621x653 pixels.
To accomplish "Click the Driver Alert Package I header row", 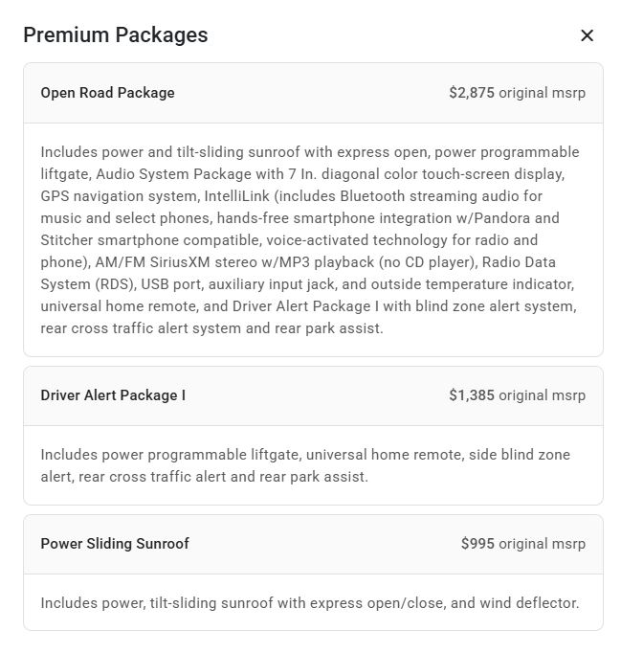I will coord(312,395).
